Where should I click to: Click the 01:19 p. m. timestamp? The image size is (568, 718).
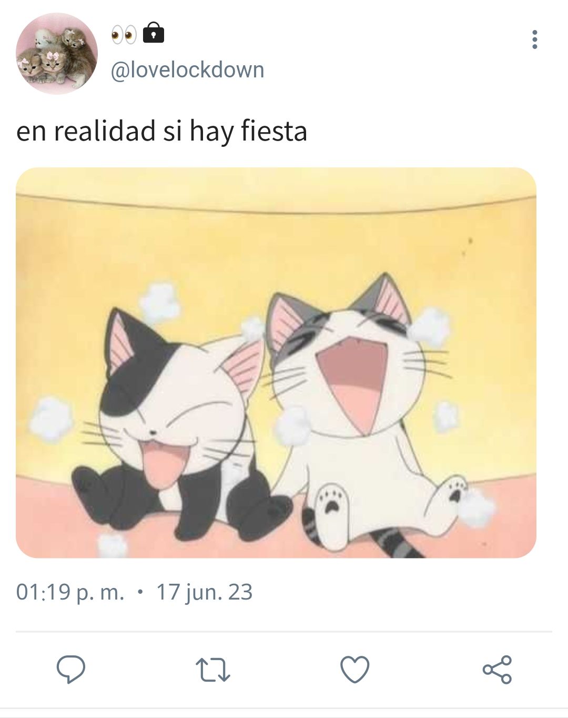tap(70, 592)
